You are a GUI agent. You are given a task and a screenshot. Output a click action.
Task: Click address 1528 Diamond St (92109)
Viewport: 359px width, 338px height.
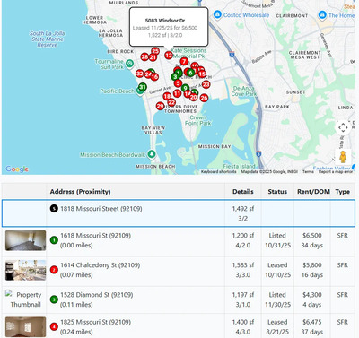pos(97,295)
